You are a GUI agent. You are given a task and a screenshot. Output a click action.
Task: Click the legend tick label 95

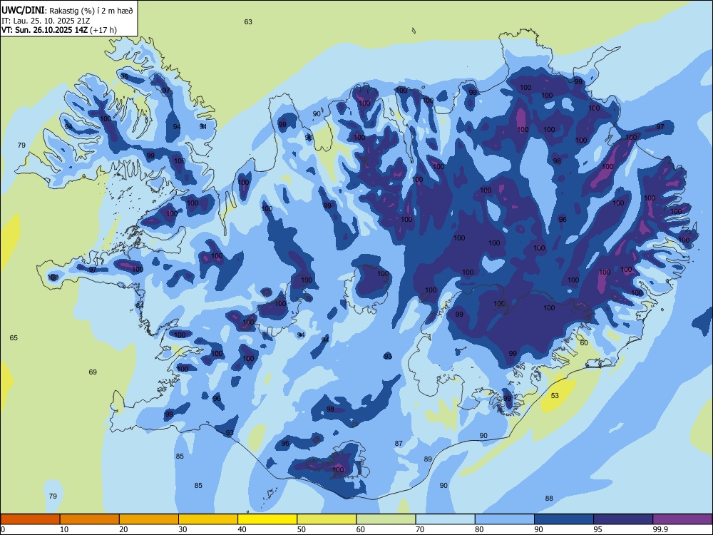click(598, 529)
